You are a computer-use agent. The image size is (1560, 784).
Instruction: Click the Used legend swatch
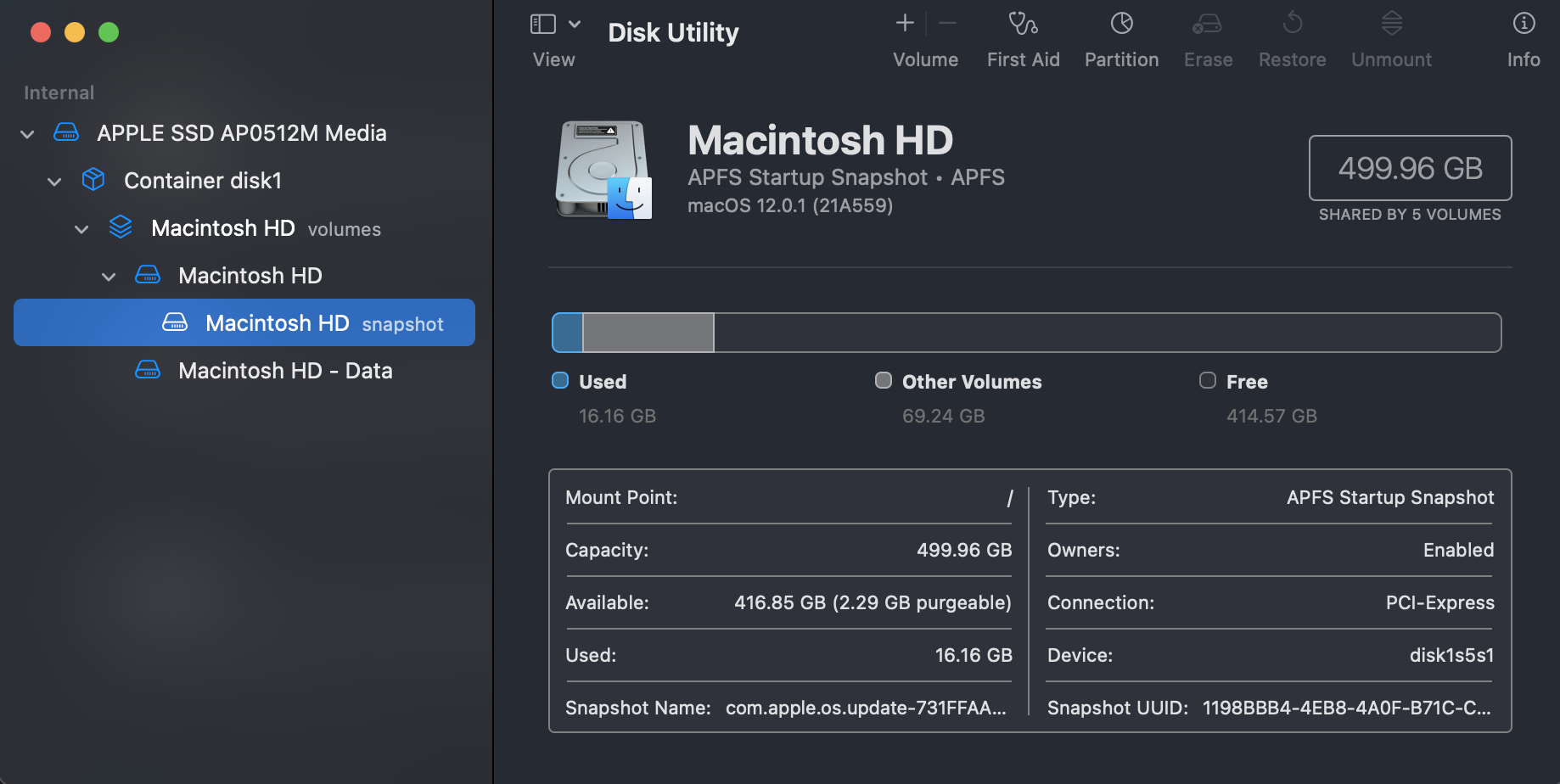pos(560,380)
